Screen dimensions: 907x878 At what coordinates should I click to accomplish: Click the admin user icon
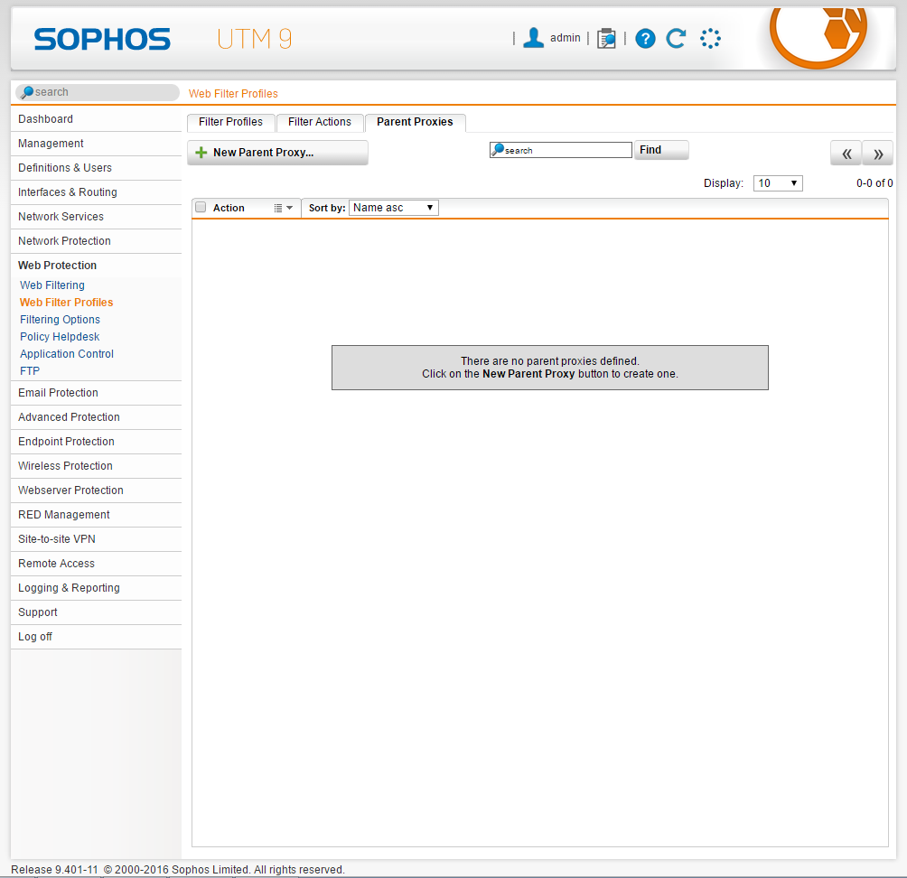click(533, 38)
